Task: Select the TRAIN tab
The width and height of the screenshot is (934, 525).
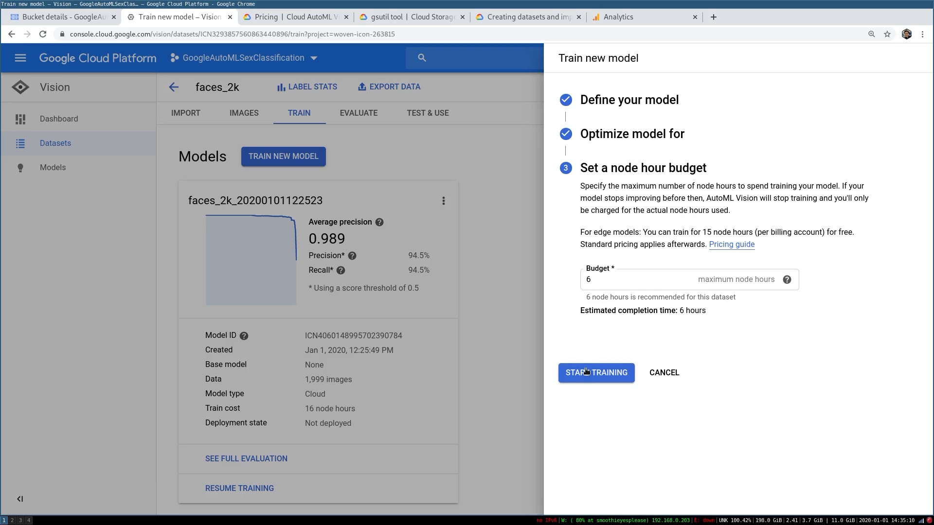Action: click(x=299, y=113)
